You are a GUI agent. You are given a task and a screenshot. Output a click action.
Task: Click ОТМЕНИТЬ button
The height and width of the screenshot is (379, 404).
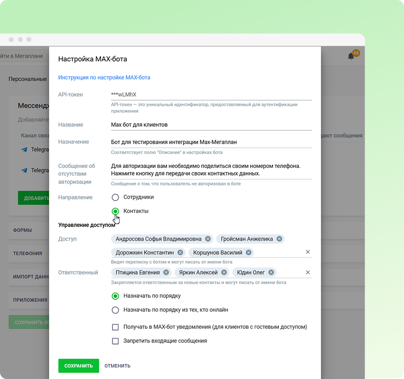point(117,366)
